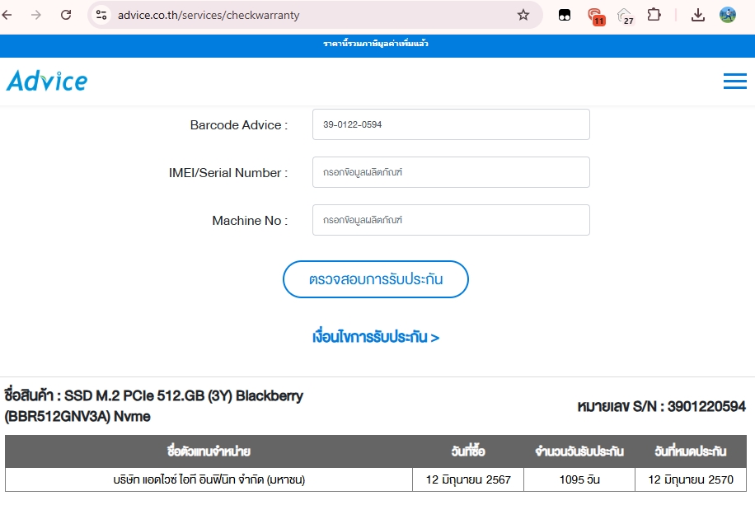Open extension with 27 badge
The image size is (755, 505).
click(x=626, y=16)
